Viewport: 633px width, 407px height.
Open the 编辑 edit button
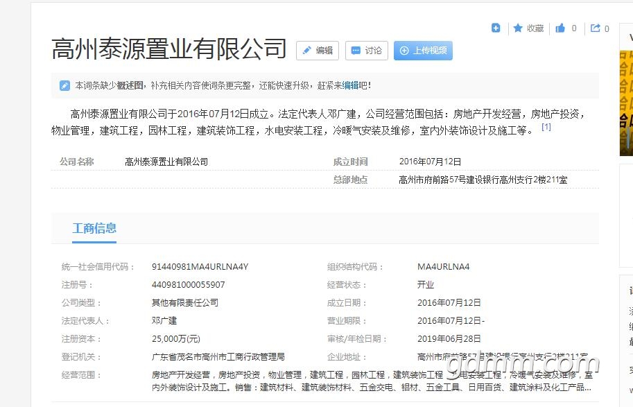(318, 51)
